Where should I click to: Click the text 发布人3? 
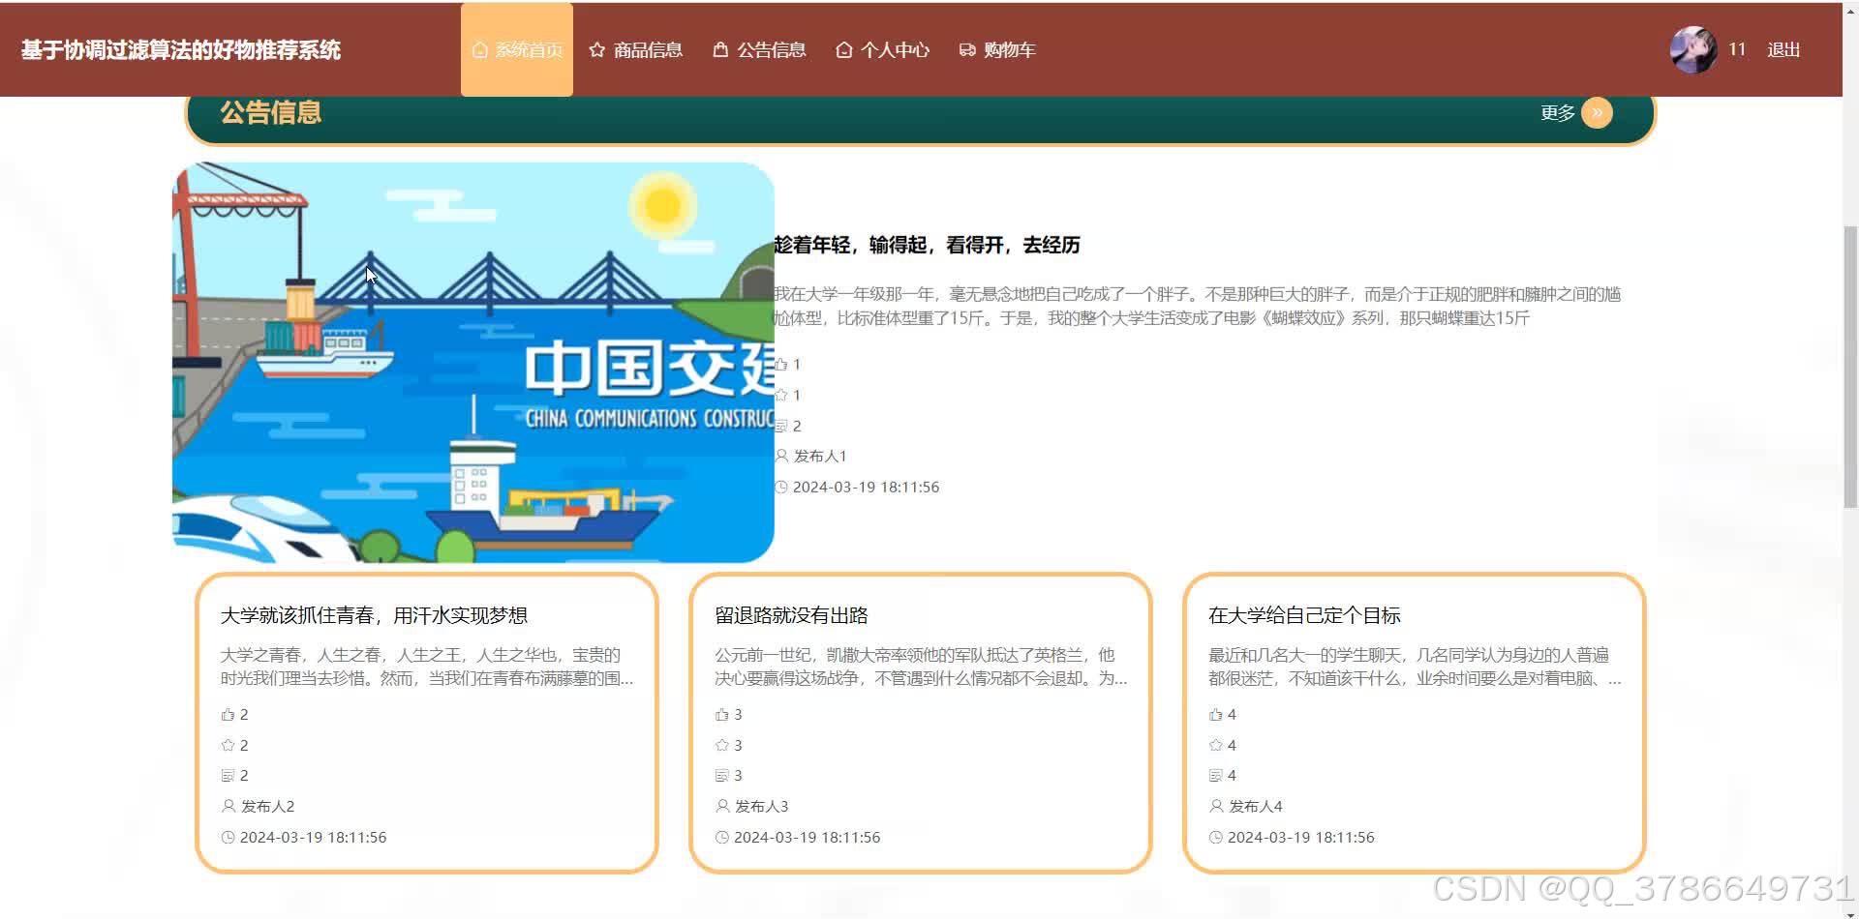click(761, 806)
